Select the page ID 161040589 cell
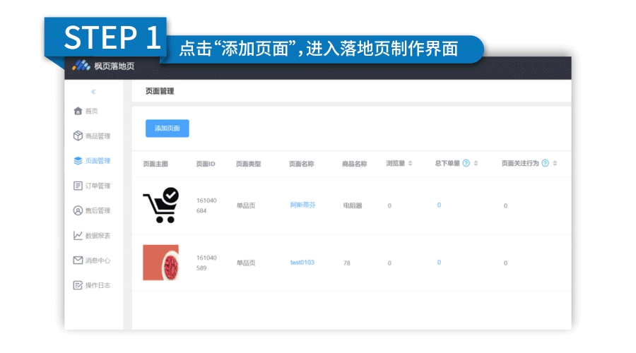This screenshot has width=636, height=353. (x=206, y=263)
